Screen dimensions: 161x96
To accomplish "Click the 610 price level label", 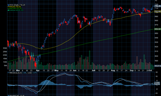I will [x=156, y=51].
